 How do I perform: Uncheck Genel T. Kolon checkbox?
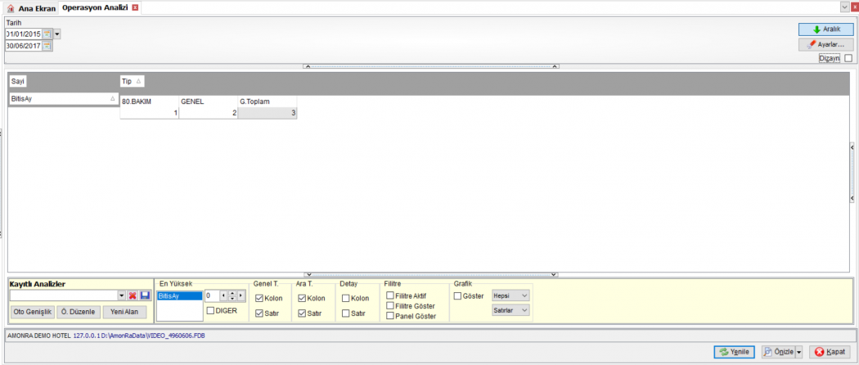pyautogui.click(x=259, y=299)
